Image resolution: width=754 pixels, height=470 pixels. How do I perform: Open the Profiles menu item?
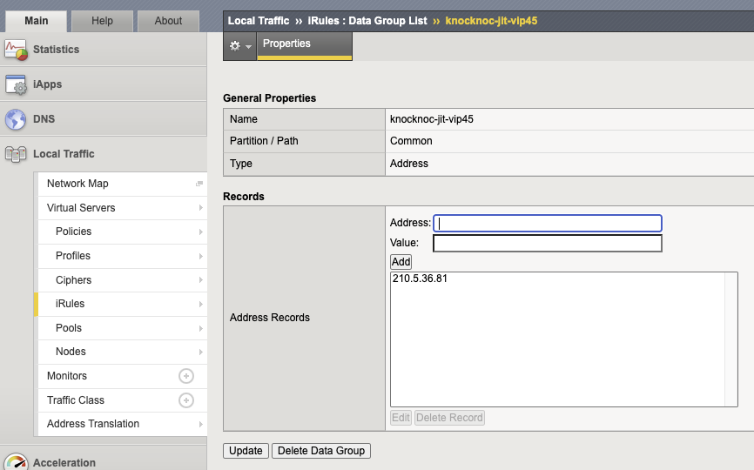click(x=122, y=256)
